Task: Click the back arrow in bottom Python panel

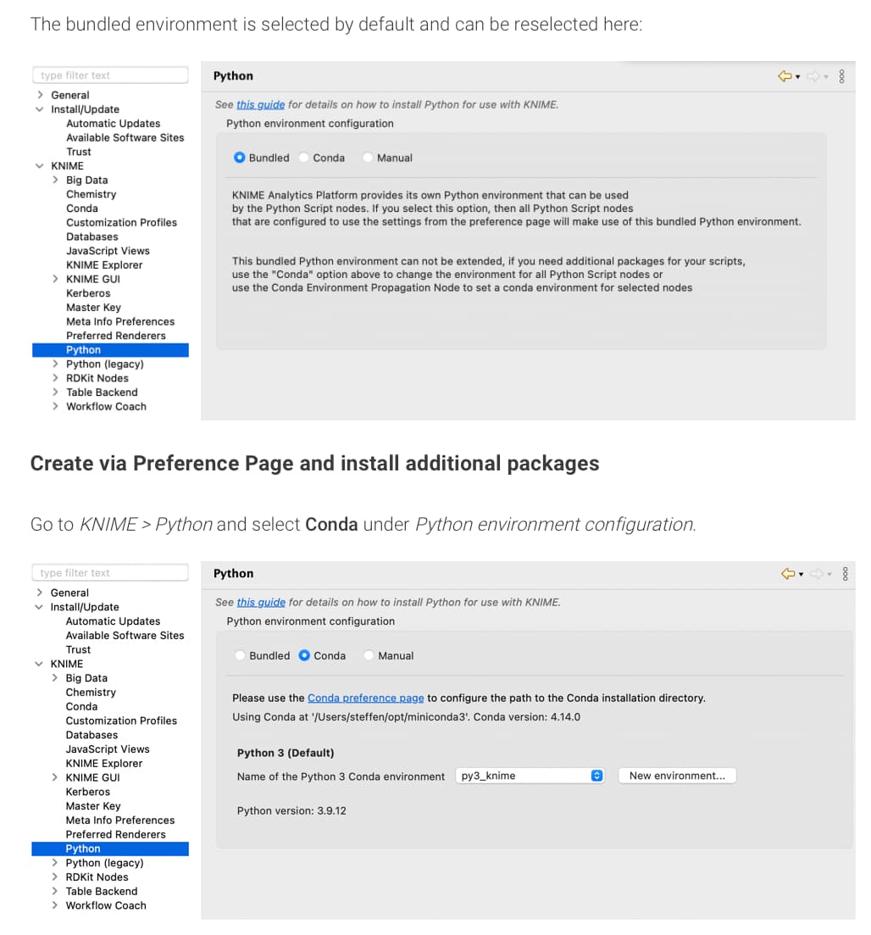Action: click(788, 574)
